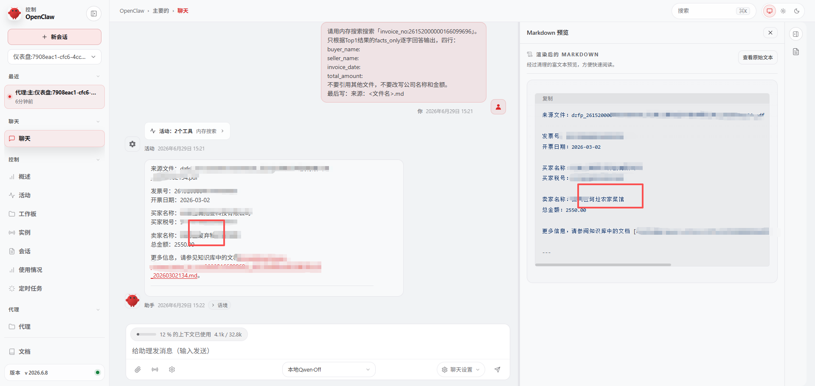Open 文档 in the sidebar
The width and height of the screenshot is (815, 386).
coord(54,352)
